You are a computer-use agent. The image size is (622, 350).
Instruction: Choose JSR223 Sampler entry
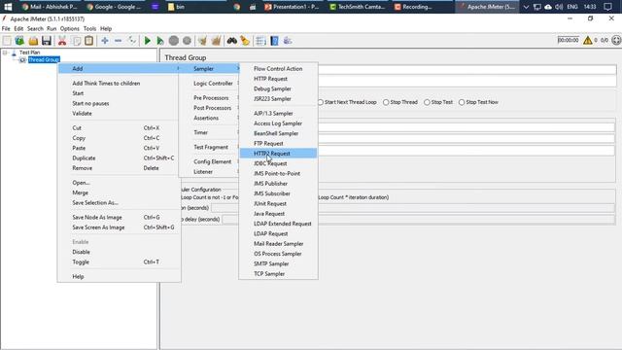[x=278, y=99]
